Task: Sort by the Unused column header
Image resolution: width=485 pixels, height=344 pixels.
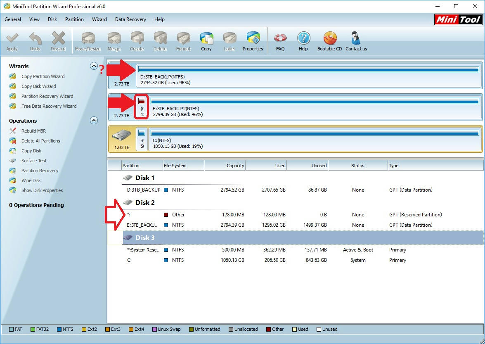Action: click(x=308, y=166)
